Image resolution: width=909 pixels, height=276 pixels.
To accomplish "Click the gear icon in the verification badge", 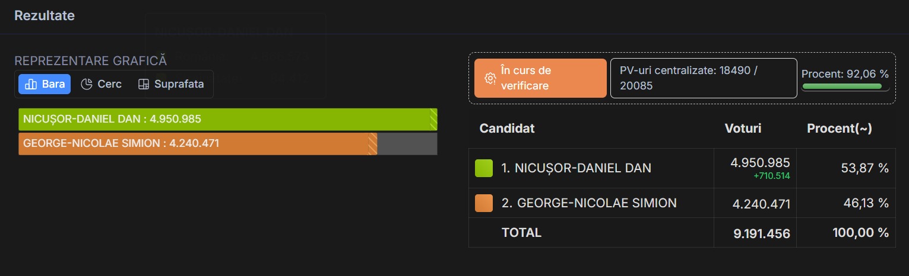I will coord(490,78).
